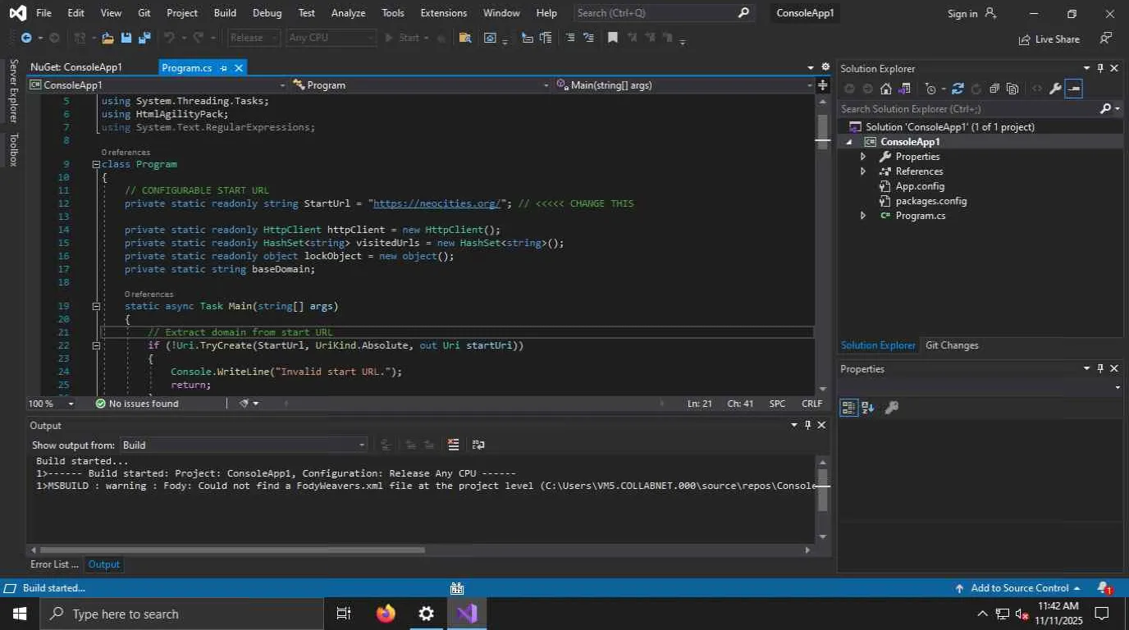The image size is (1129, 630).
Task: Click the Save All toolbar icon
Action: [x=144, y=38]
